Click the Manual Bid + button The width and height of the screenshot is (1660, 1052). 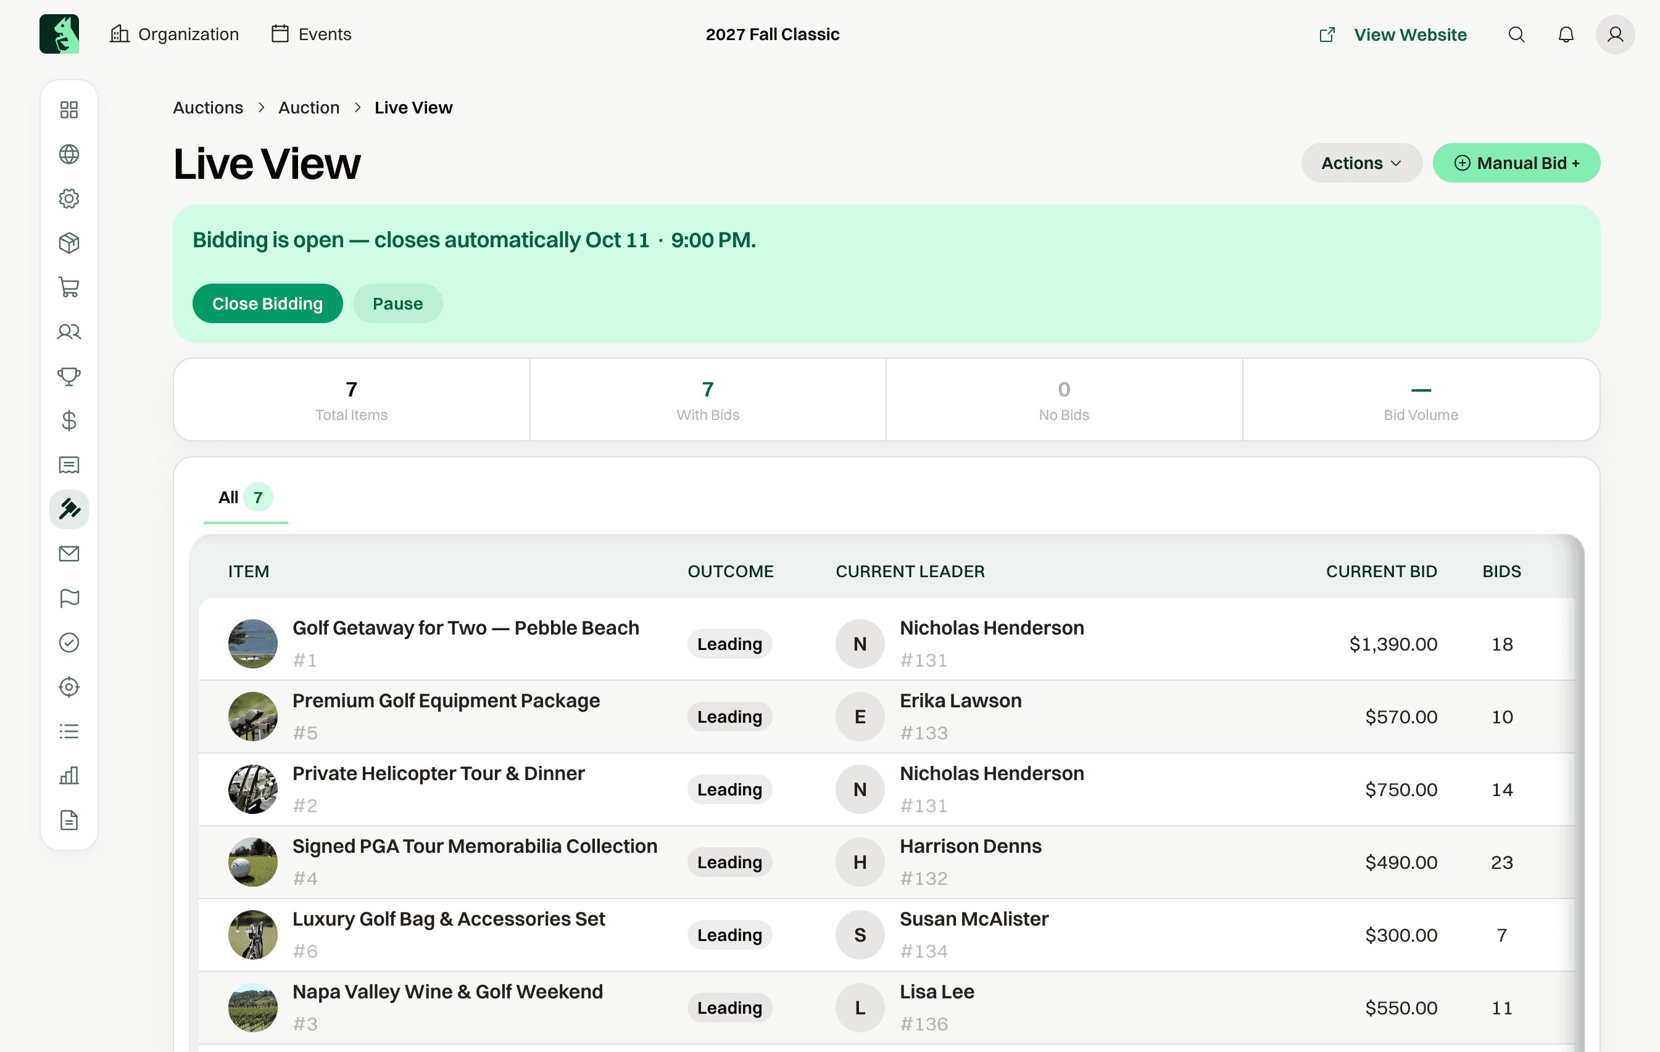point(1516,163)
